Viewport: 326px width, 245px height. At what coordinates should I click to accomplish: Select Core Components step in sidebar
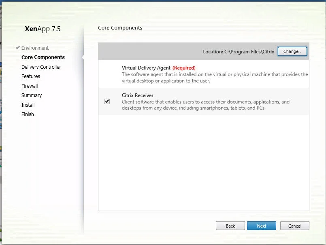click(x=43, y=57)
